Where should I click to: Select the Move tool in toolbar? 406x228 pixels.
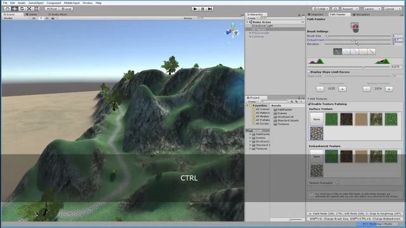pos(15,8)
